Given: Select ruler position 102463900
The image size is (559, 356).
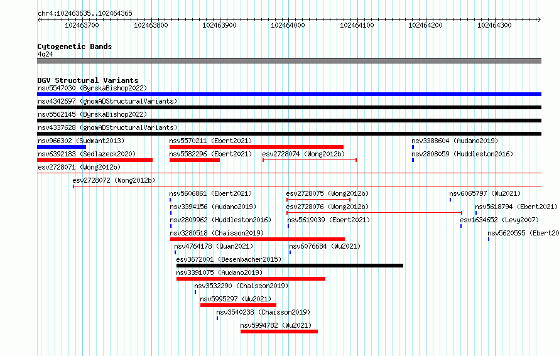Looking at the screenshot, I should [219, 25].
